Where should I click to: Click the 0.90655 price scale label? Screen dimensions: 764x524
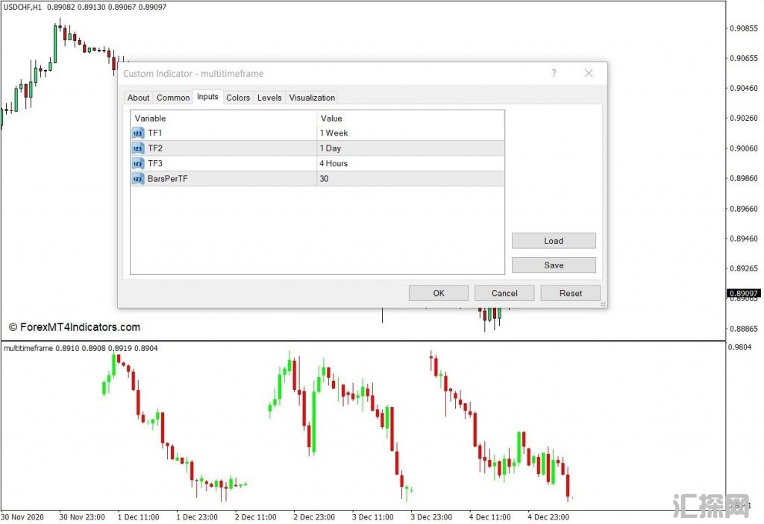744,58
